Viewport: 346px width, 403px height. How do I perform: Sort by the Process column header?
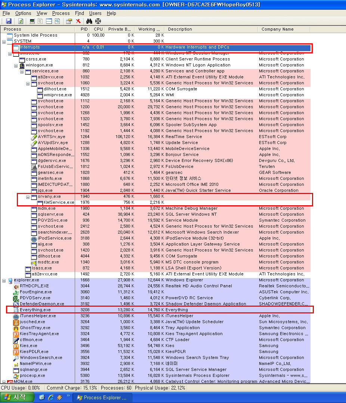point(38,29)
